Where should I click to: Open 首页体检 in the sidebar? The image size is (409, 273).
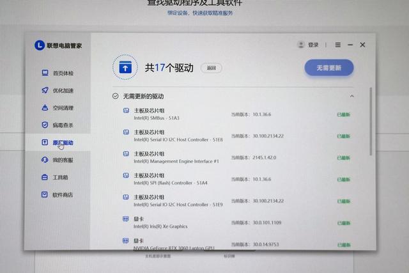pyautogui.click(x=58, y=73)
